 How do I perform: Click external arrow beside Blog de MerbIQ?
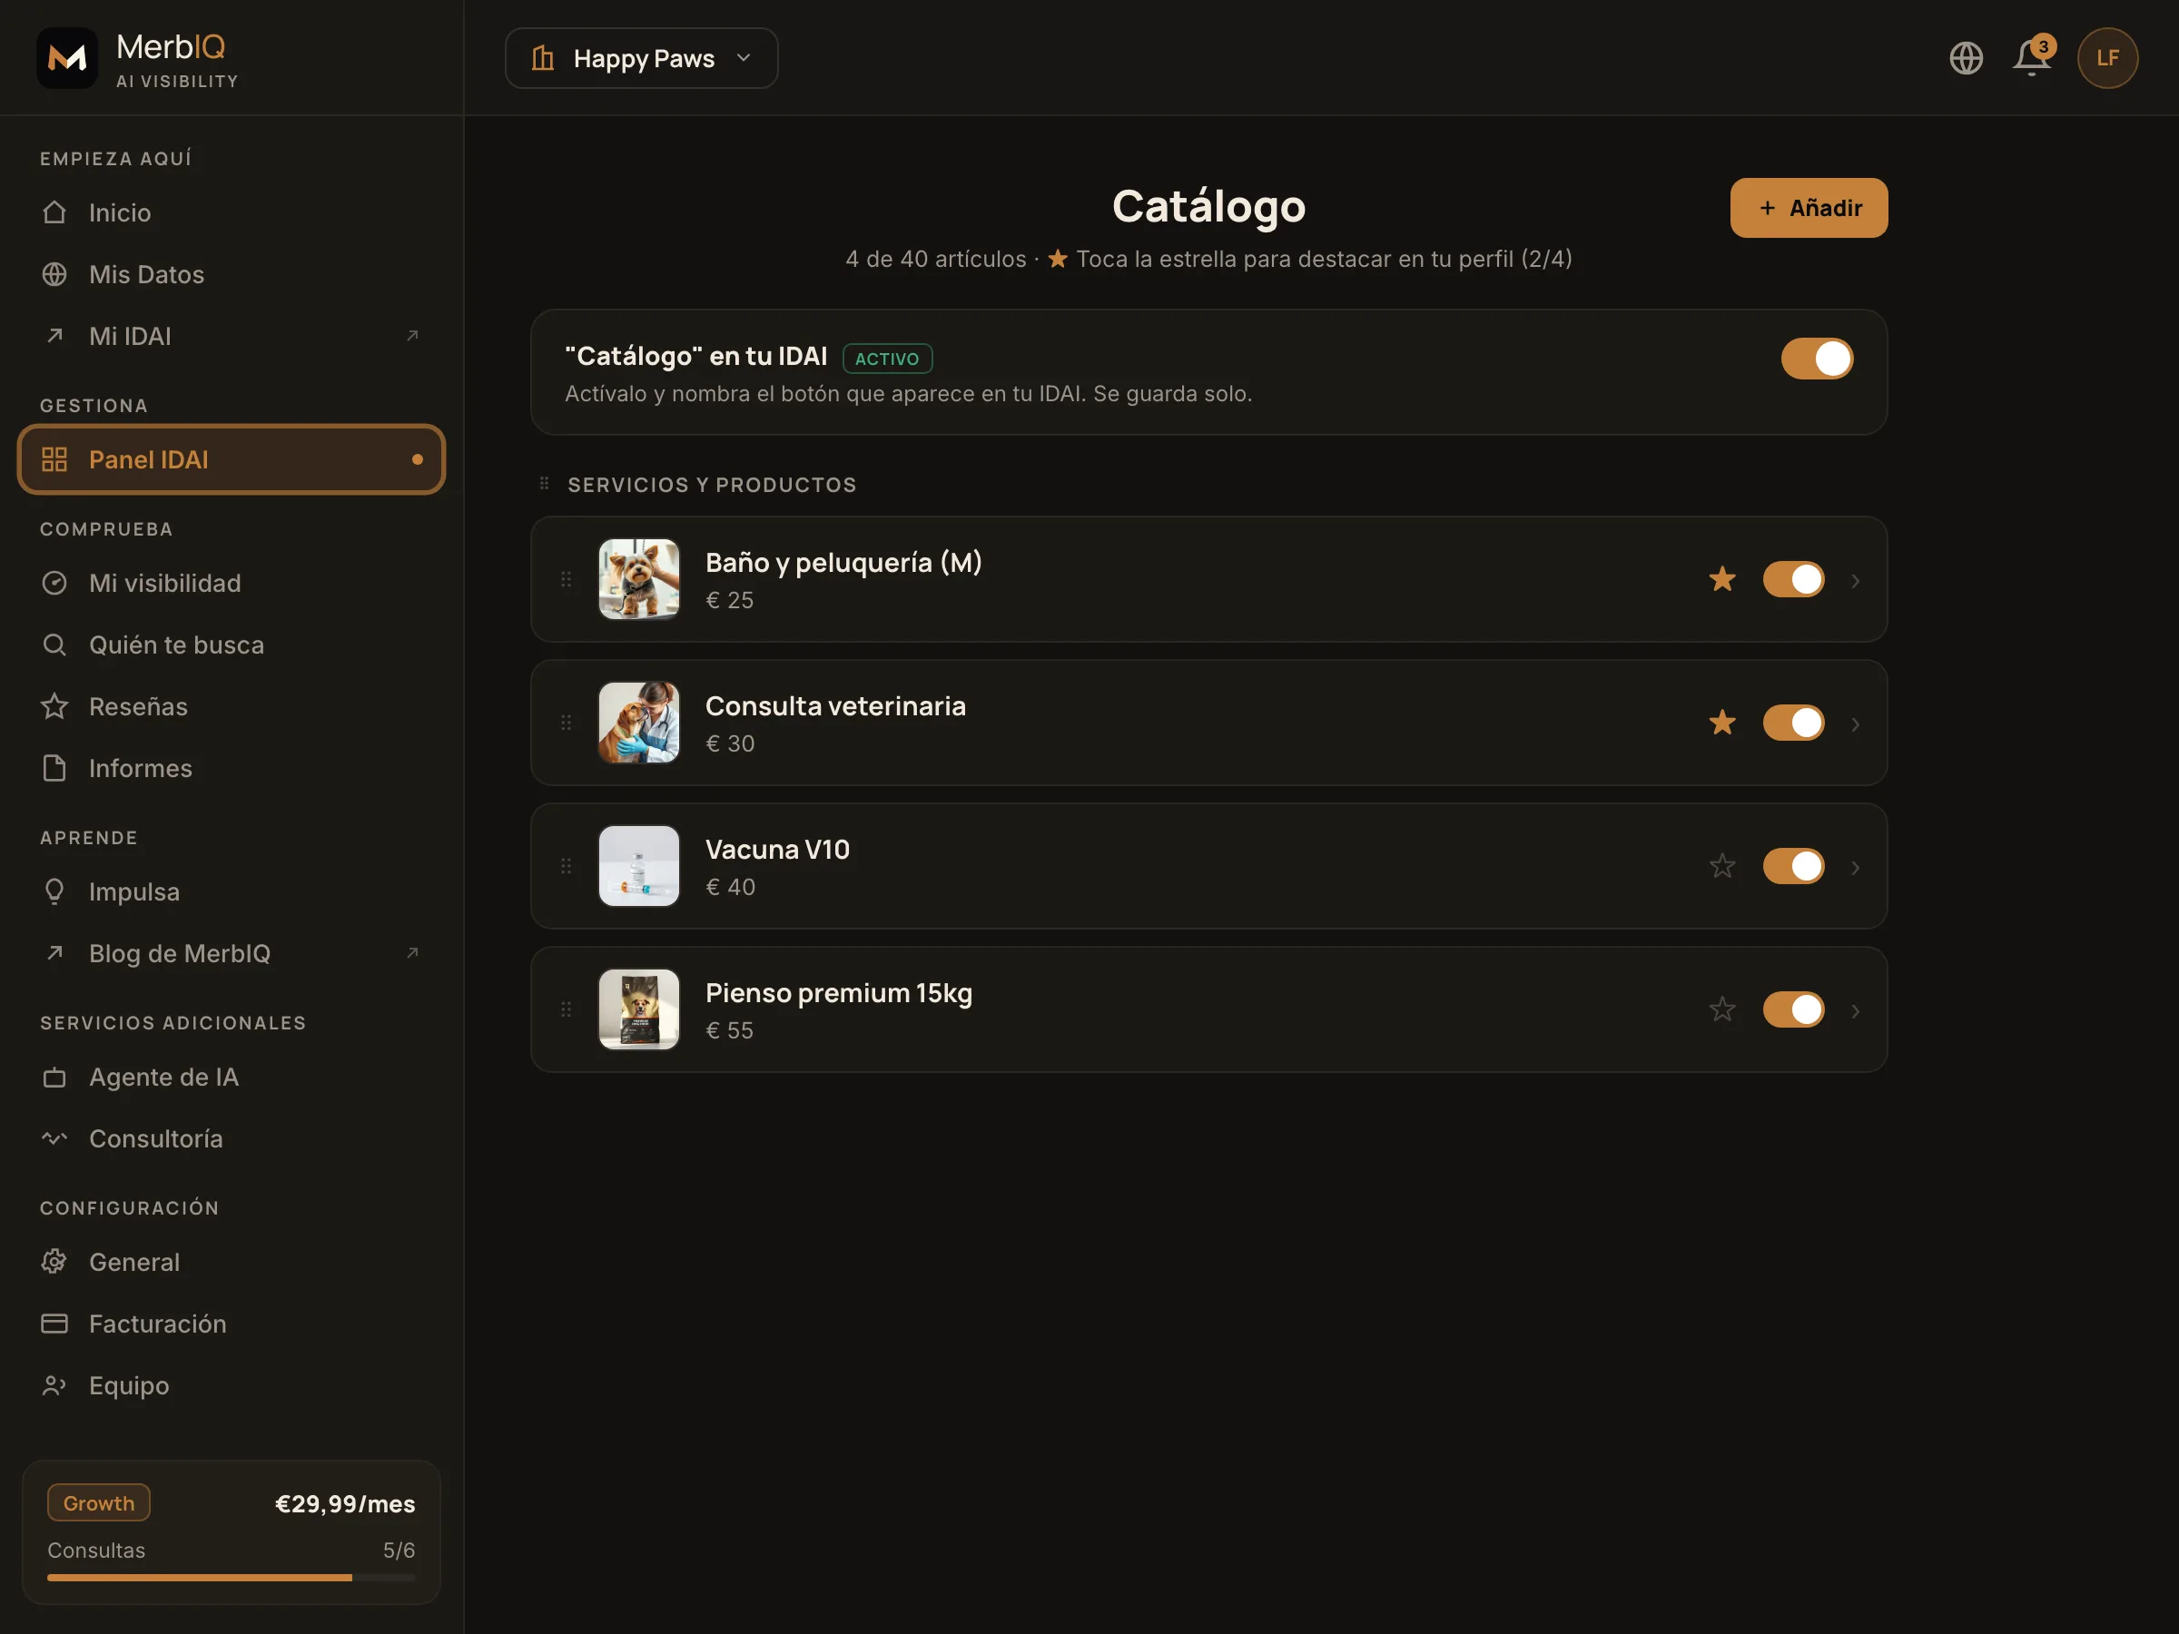click(x=413, y=952)
